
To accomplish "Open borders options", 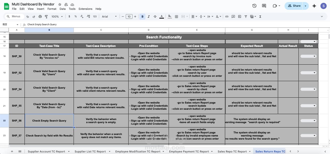I will coord(176,16).
